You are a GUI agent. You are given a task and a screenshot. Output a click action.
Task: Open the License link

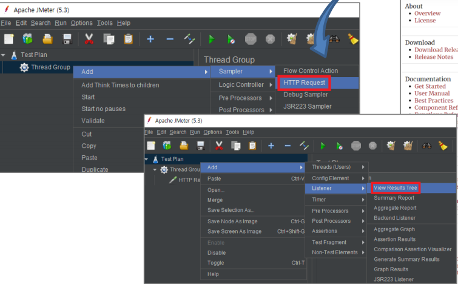coord(425,21)
